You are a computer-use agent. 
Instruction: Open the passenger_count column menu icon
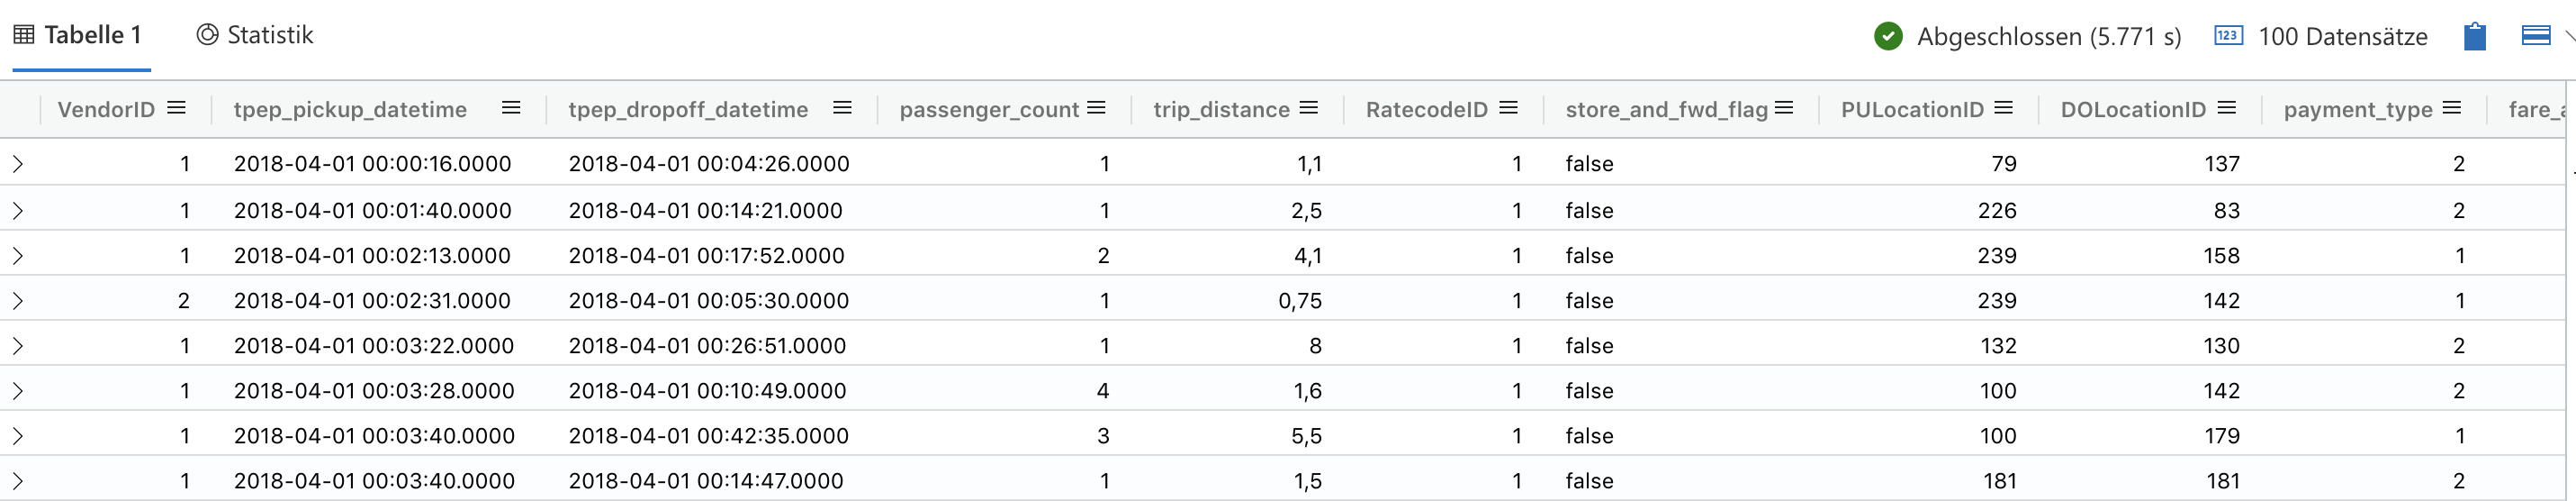pos(1096,108)
